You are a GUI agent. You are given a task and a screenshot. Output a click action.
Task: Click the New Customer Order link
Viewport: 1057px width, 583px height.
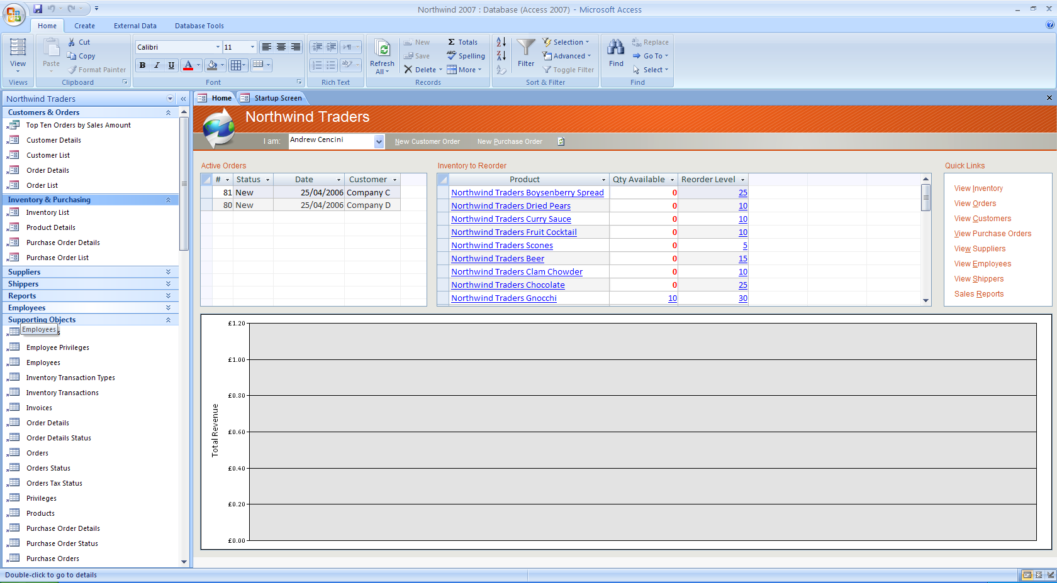coord(427,141)
